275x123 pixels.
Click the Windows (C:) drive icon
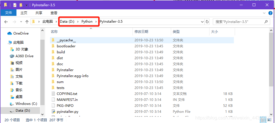tap(12, 104)
